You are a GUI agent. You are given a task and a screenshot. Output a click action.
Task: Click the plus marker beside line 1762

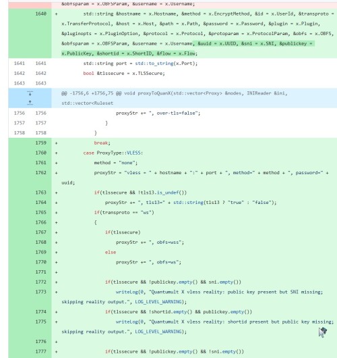(x=57, y=173)
